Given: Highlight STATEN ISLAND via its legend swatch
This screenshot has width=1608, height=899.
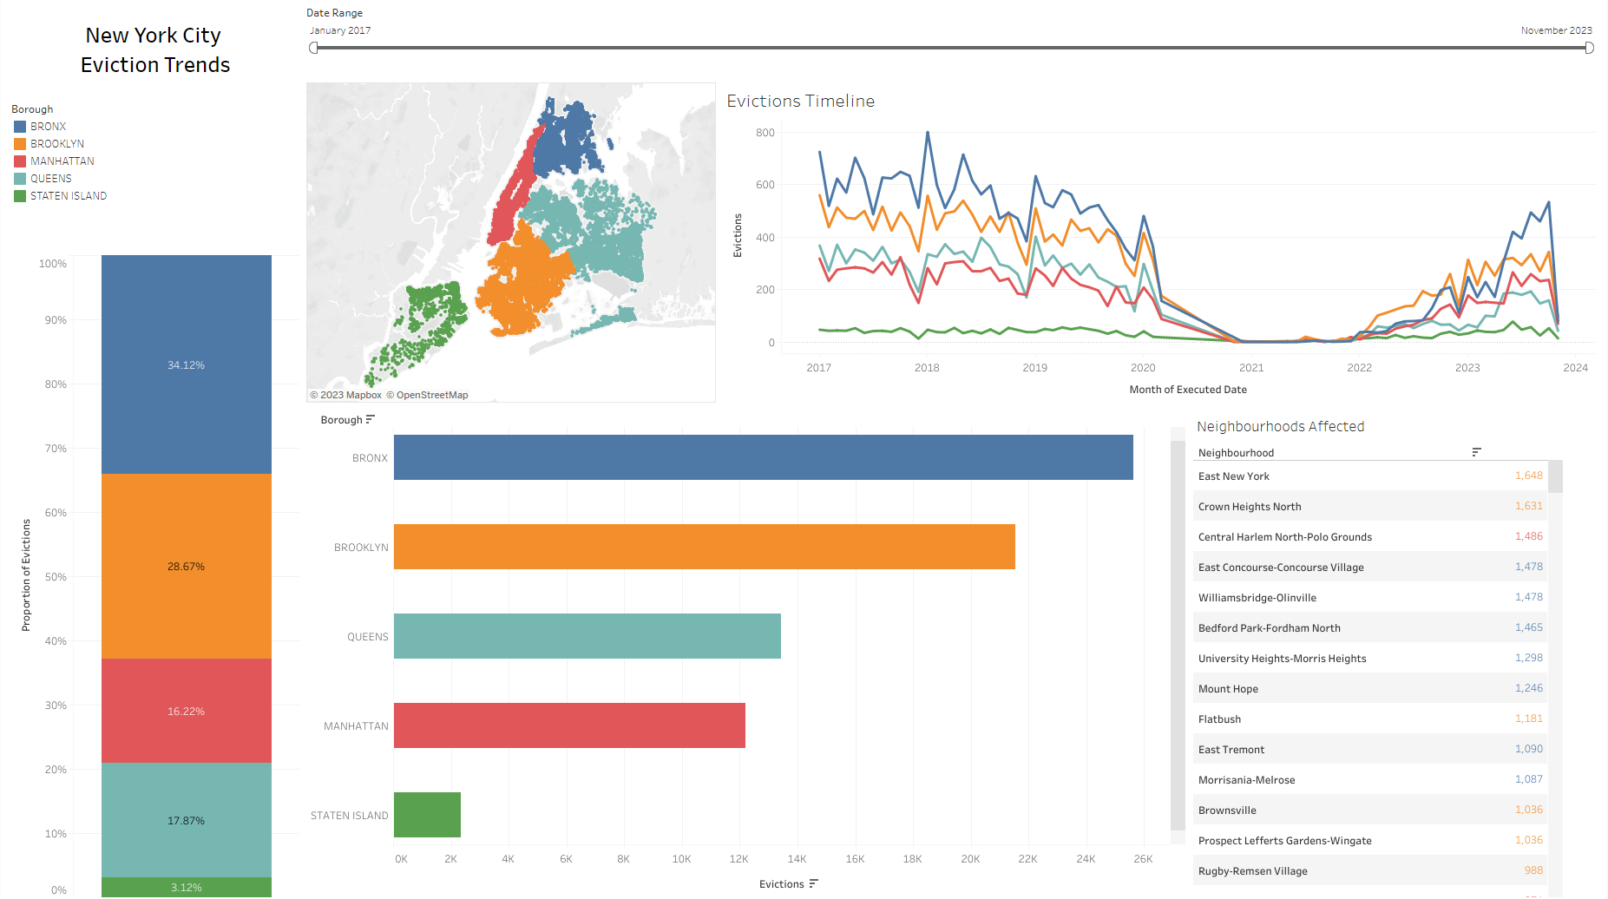Looking at the screenshot, I should tap(20, 196).
